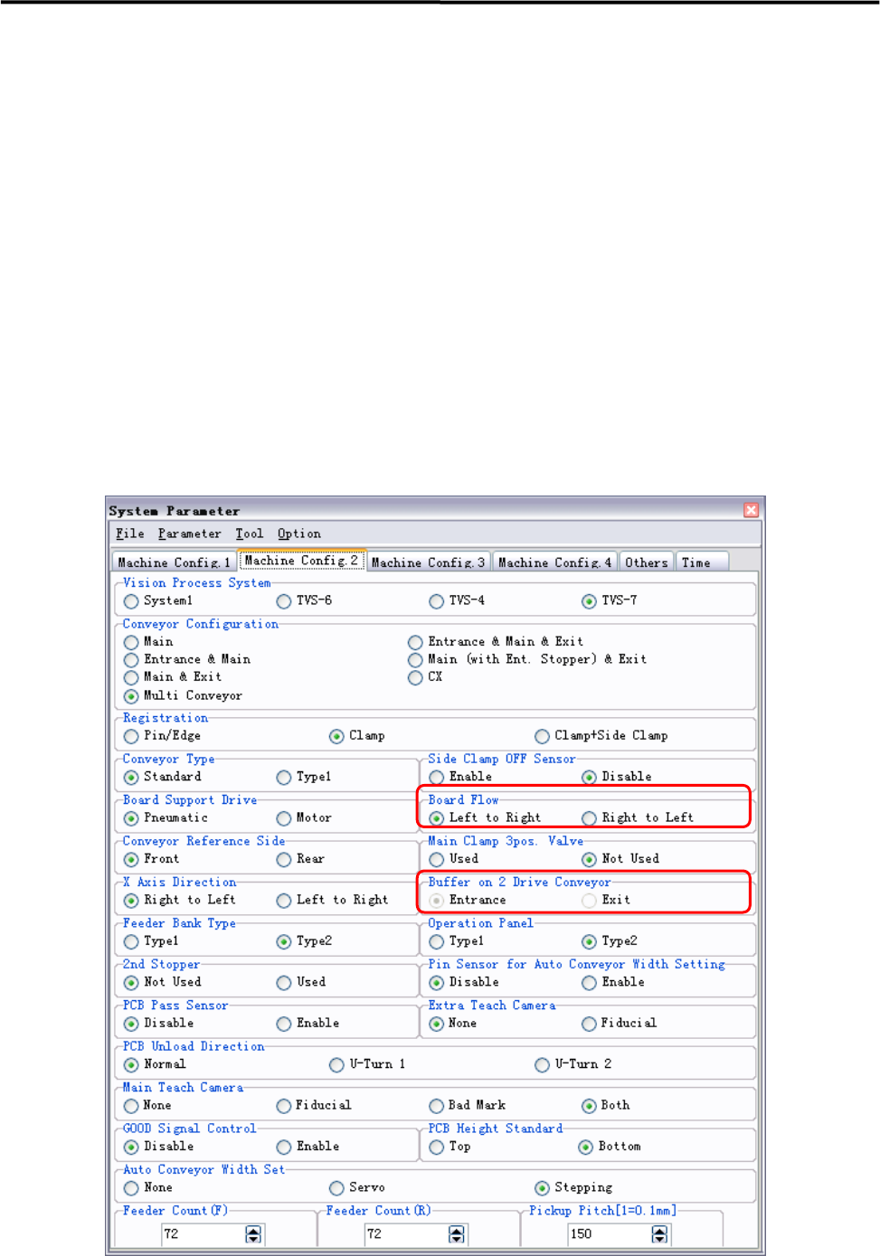Select Top for PCB Height Standard
The height and width of the screenshot is (1256, 880).
tap(437, 1147)
